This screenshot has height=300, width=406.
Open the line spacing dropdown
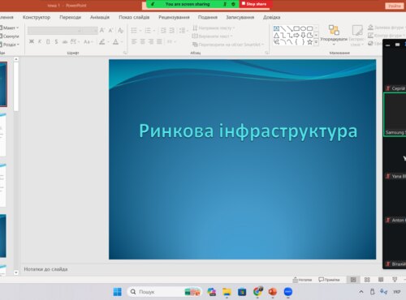pos(183,30)
